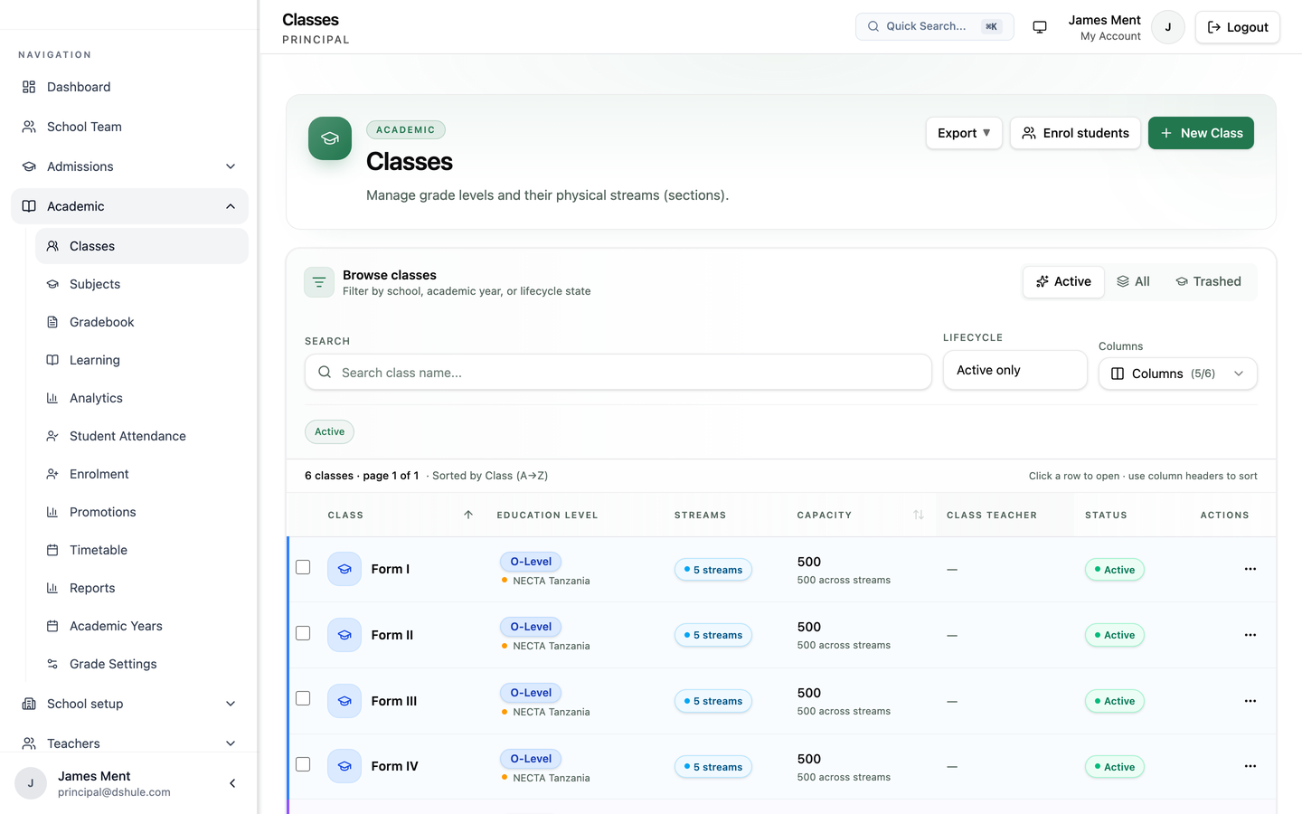
Task: Open Dashboard from the sidebar
Action: [x=129, y=87]
